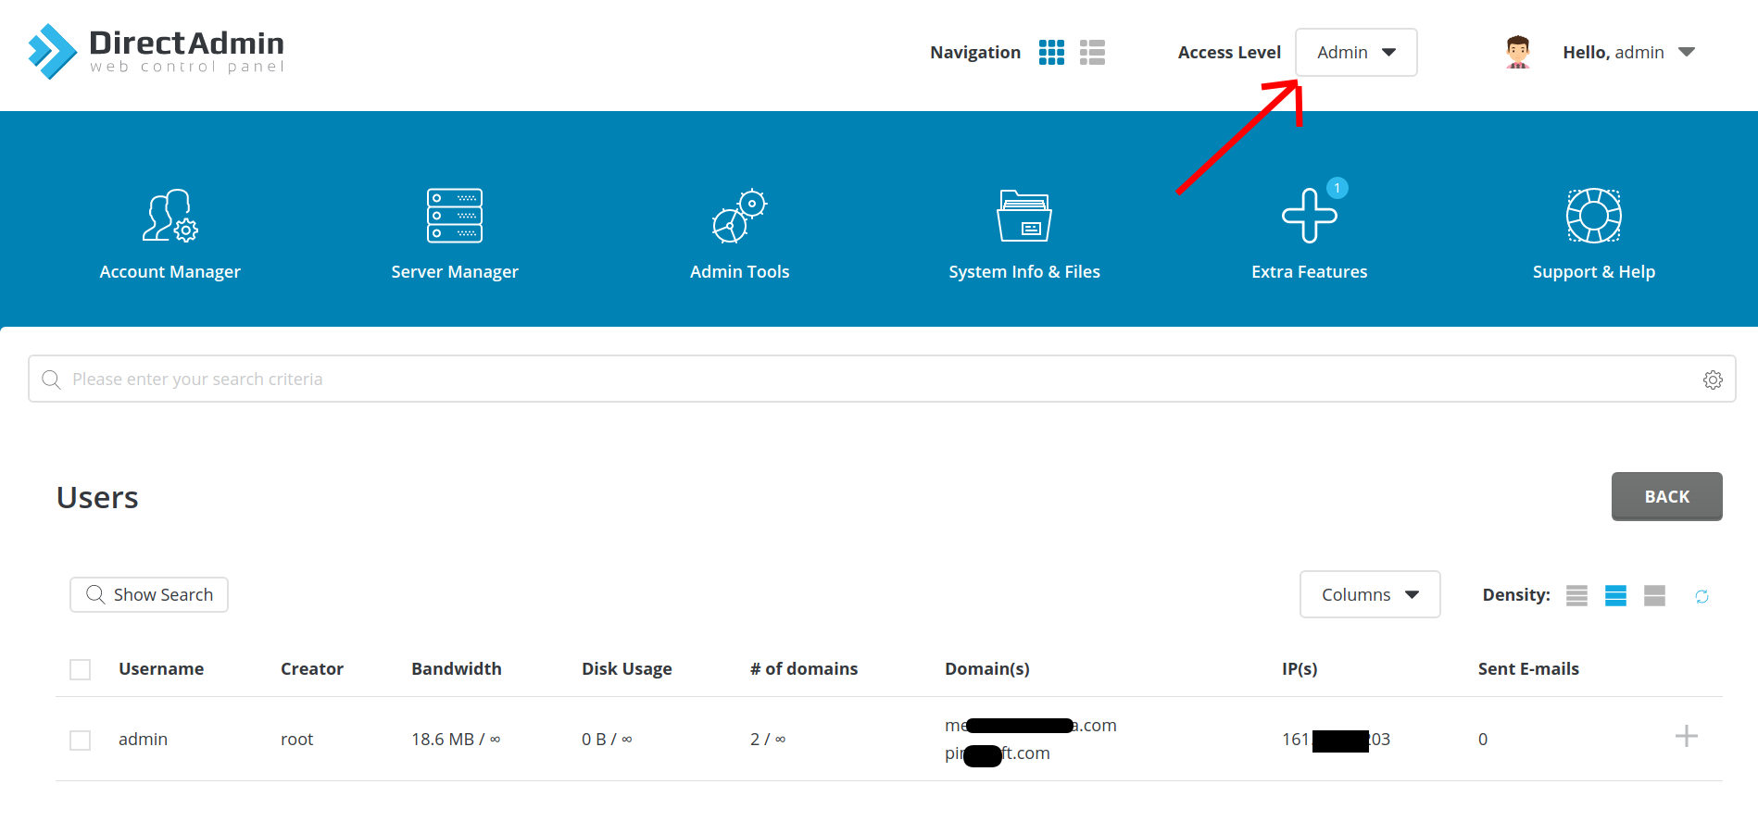This screenshot has height=834, width=1758.
Task: Open Extra Features plus icon
Action: [x=1309, y=216]
